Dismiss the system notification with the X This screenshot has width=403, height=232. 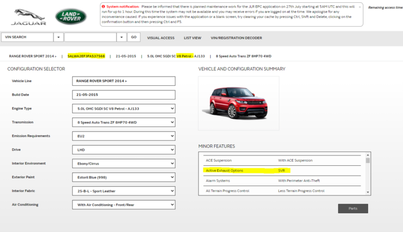click(x=359, y=7)
